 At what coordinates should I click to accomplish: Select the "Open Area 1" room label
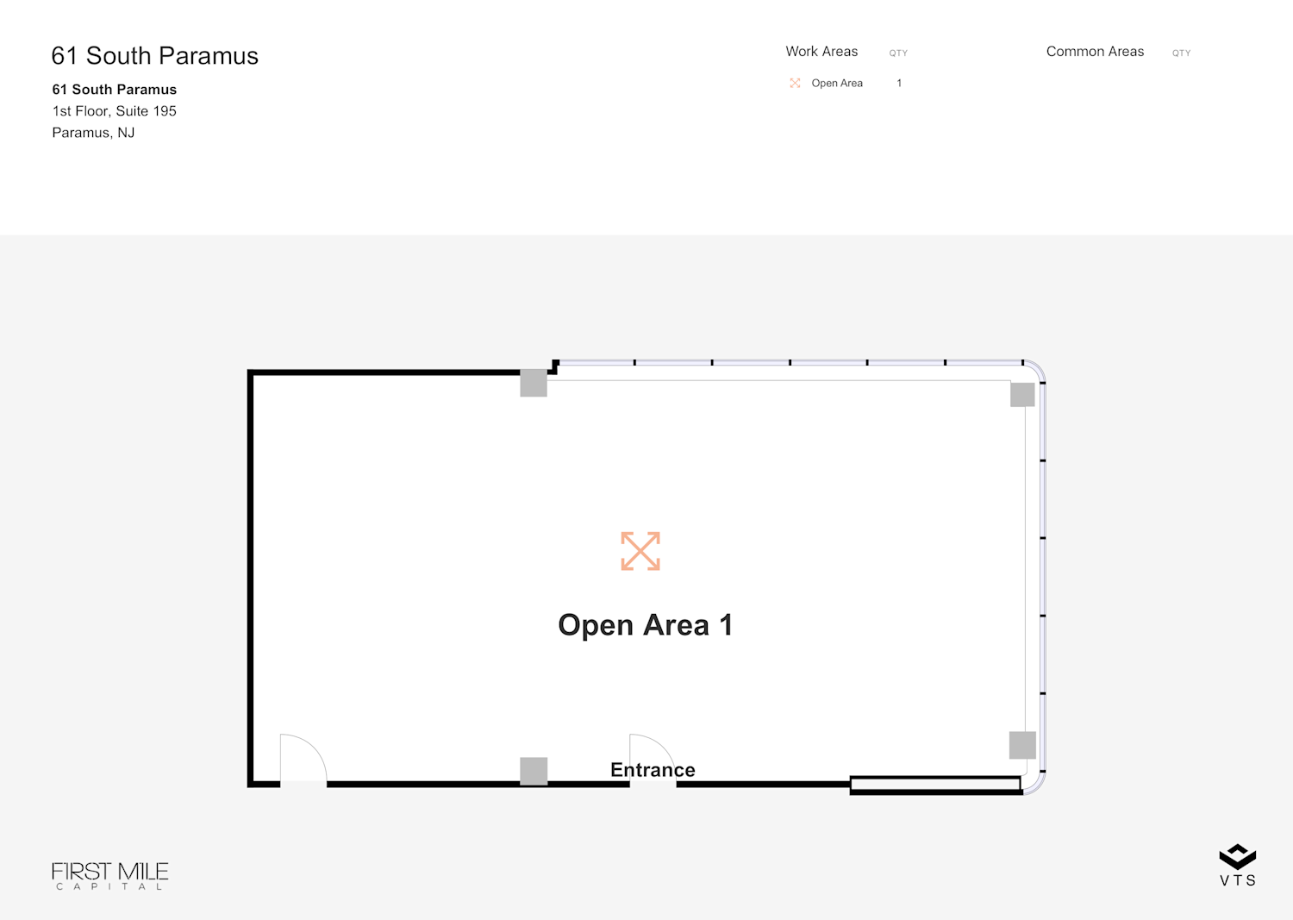pyautogui.click(x=645, y=625)
